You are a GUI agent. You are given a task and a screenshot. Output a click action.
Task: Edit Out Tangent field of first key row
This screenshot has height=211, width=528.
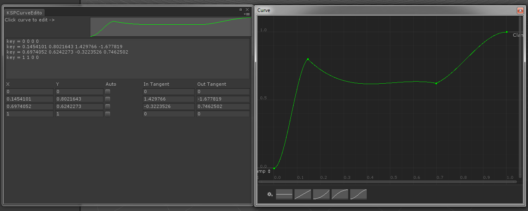pos(223,91)
